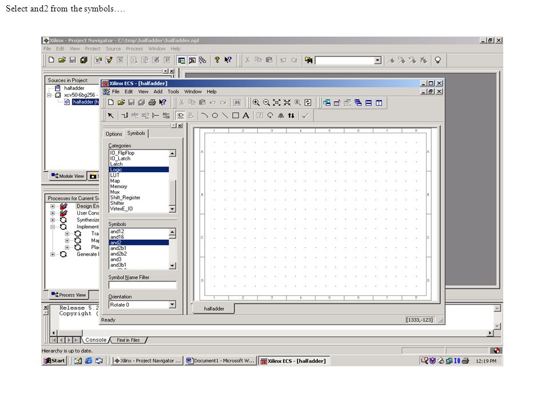Open the Add menu in Xilinx ECS
549x412 pixels.
pyautogui.click(x=158, y=92)
